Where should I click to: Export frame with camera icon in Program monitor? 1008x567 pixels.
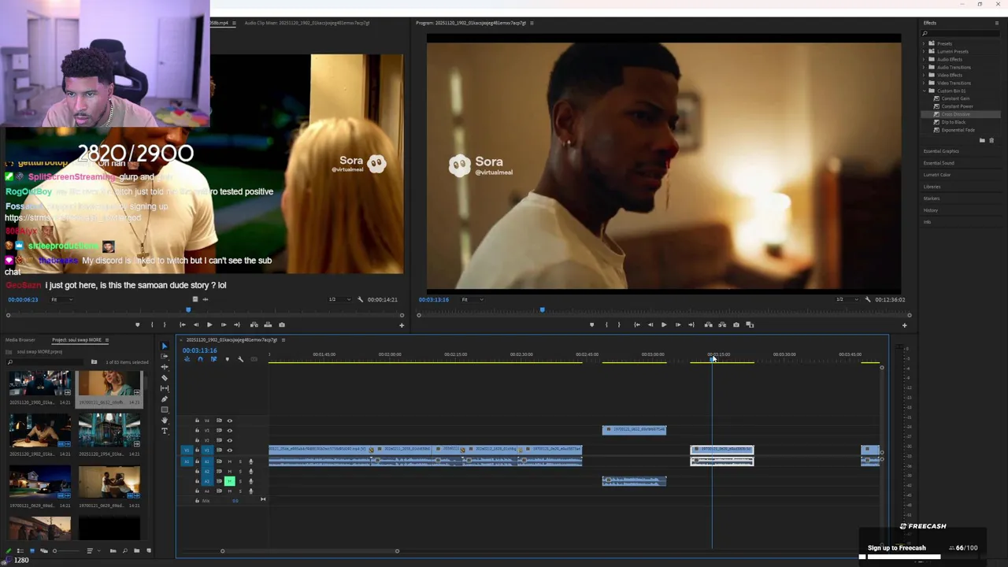coord(736,324)
